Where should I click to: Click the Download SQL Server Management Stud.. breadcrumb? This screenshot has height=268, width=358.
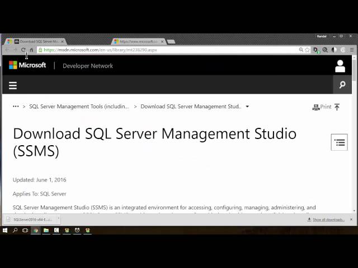point(191,107)
